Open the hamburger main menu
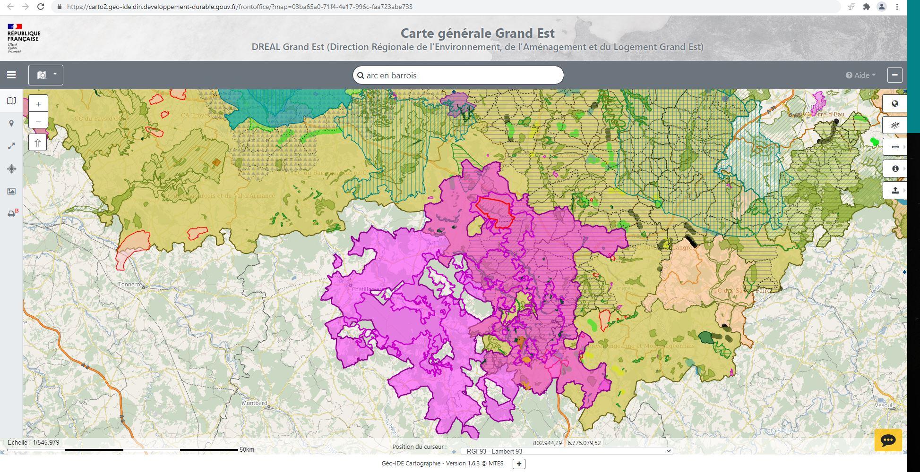920x472 pixels. pyautogui.click(x=11, y=75)
